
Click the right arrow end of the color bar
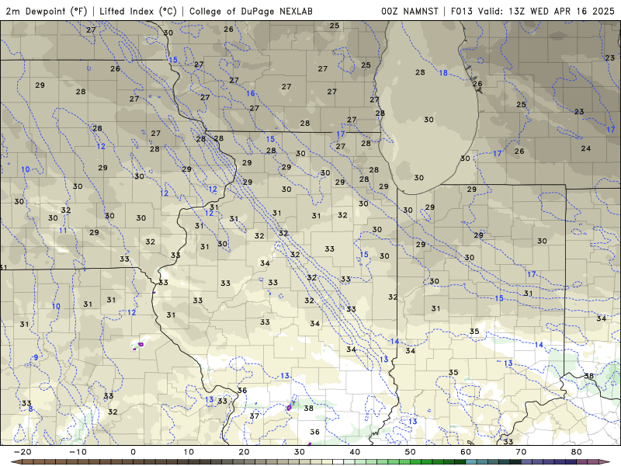click(605, 462)
